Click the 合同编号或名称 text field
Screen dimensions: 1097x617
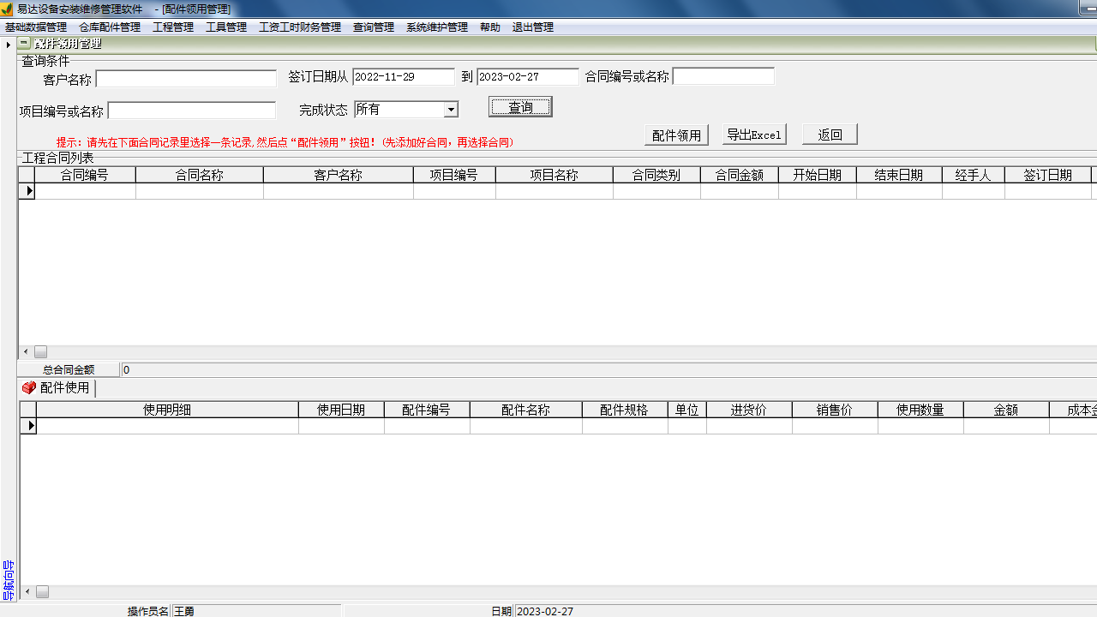click(723, 77)
